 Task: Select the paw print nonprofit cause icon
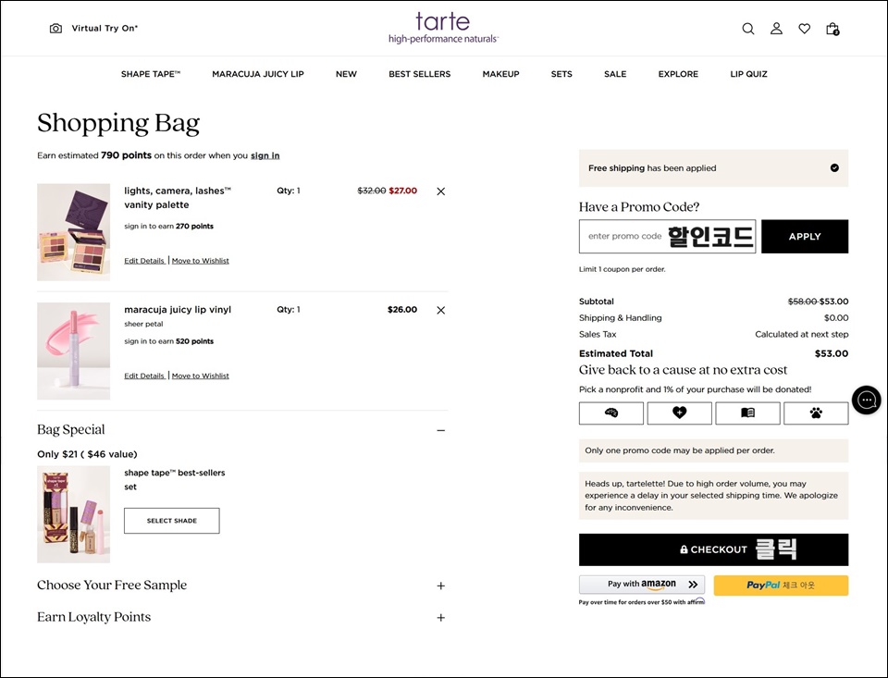click(x=816, y=413)
